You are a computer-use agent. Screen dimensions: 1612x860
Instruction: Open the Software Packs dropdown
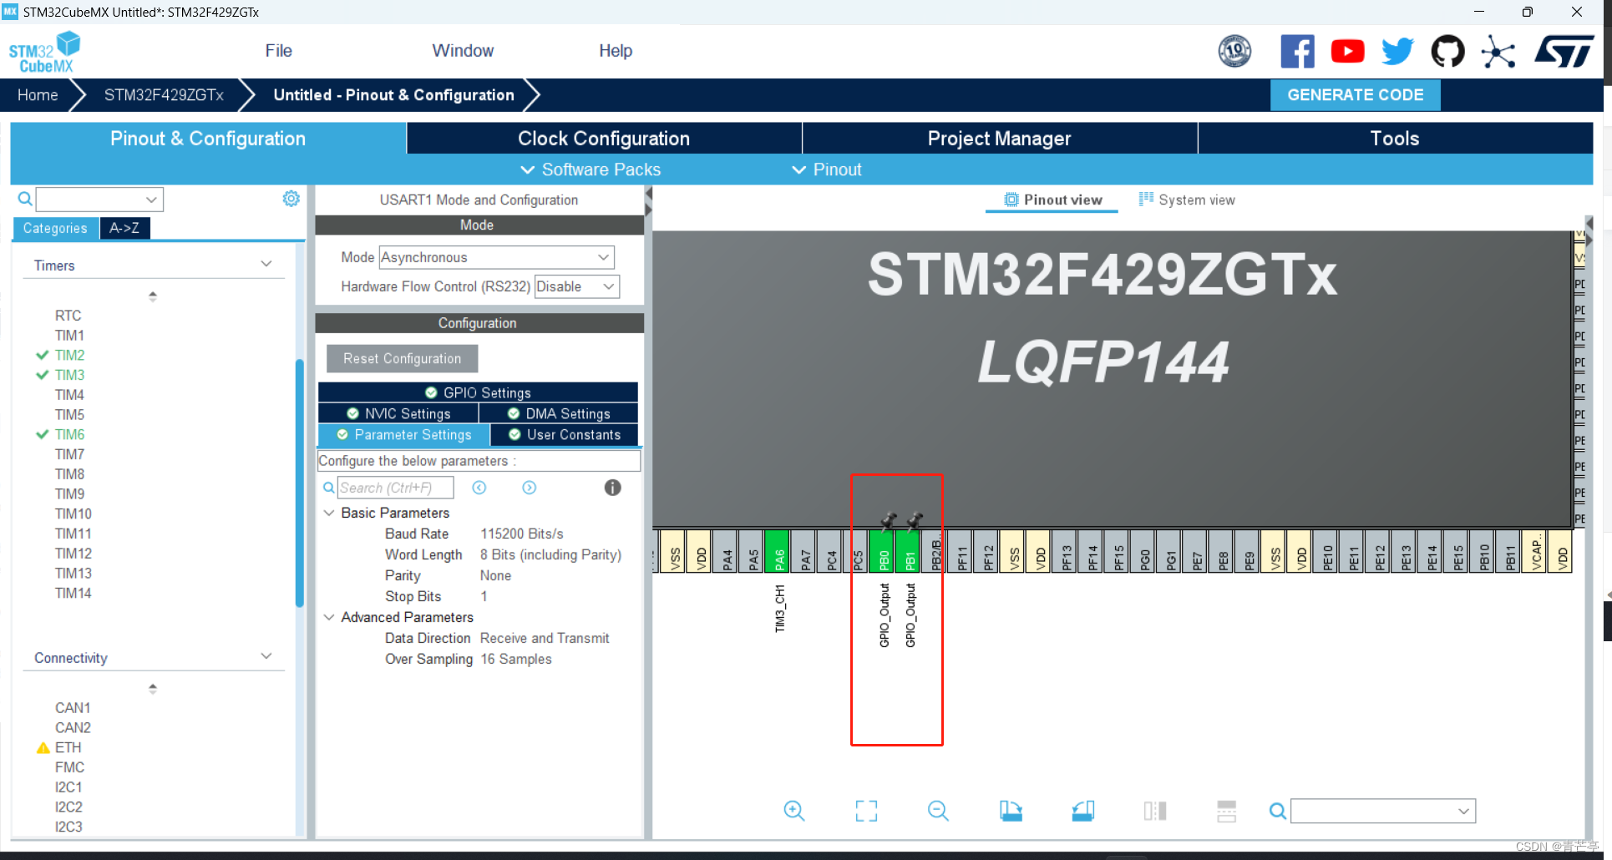[x=591, y=169]
